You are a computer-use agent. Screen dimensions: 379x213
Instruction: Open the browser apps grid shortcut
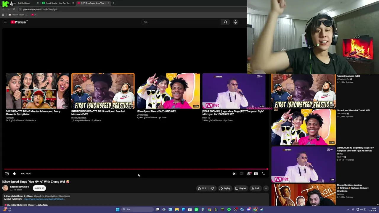point(3,15)
